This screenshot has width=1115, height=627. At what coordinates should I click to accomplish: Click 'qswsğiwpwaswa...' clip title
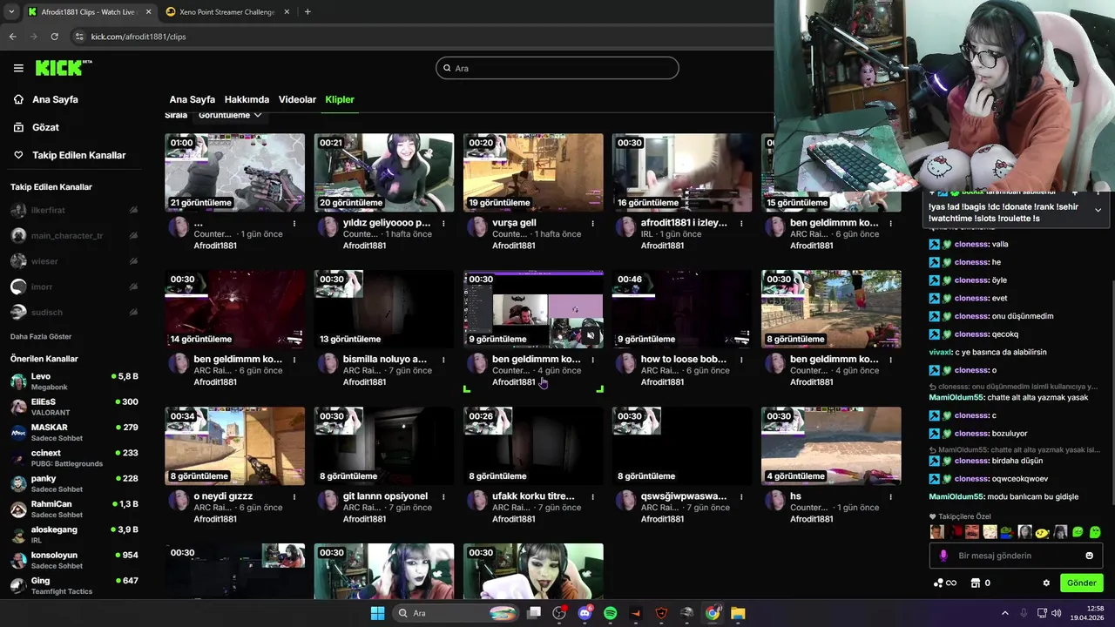click(x=684, y=496)
